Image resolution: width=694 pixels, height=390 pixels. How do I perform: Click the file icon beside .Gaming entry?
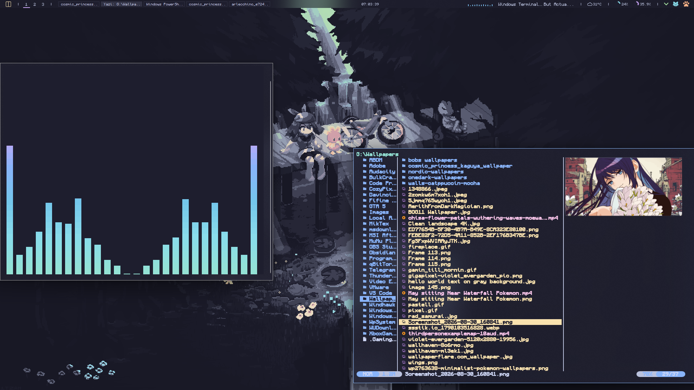click(x=365, y=339)
